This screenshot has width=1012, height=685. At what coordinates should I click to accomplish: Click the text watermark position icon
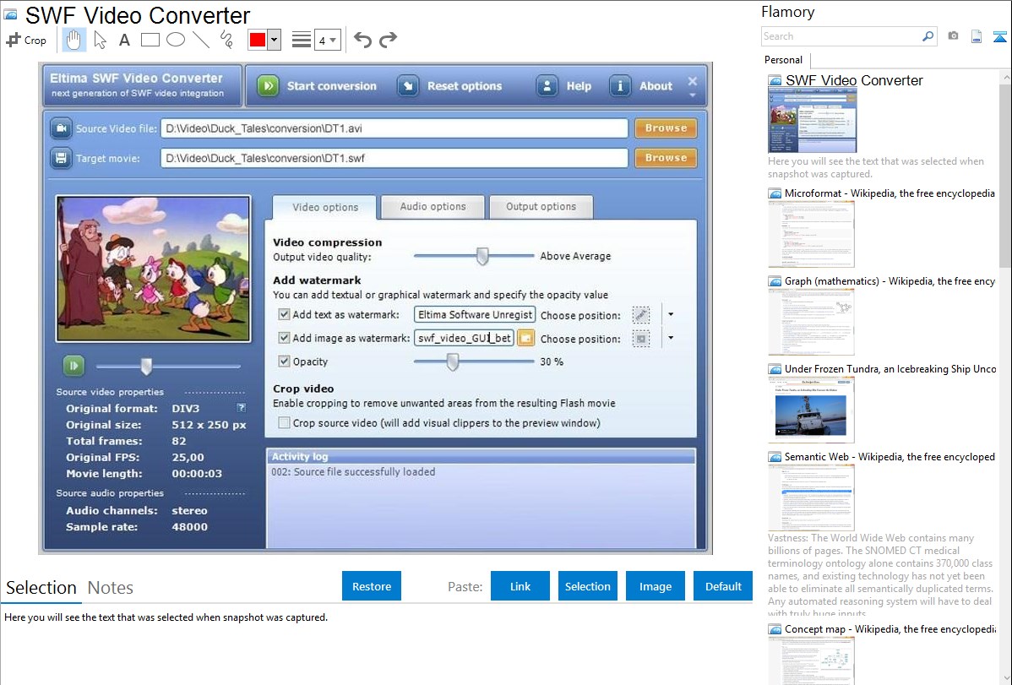tap(641, 315)
